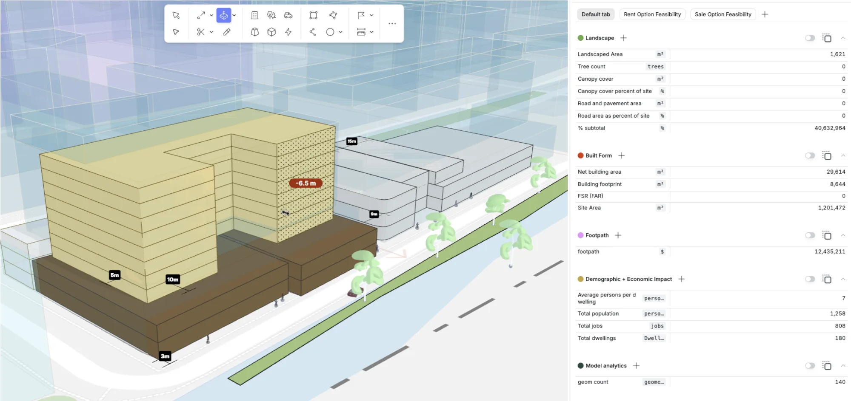
Task: Select the car vehicle tool
Action: click(288, 15)
